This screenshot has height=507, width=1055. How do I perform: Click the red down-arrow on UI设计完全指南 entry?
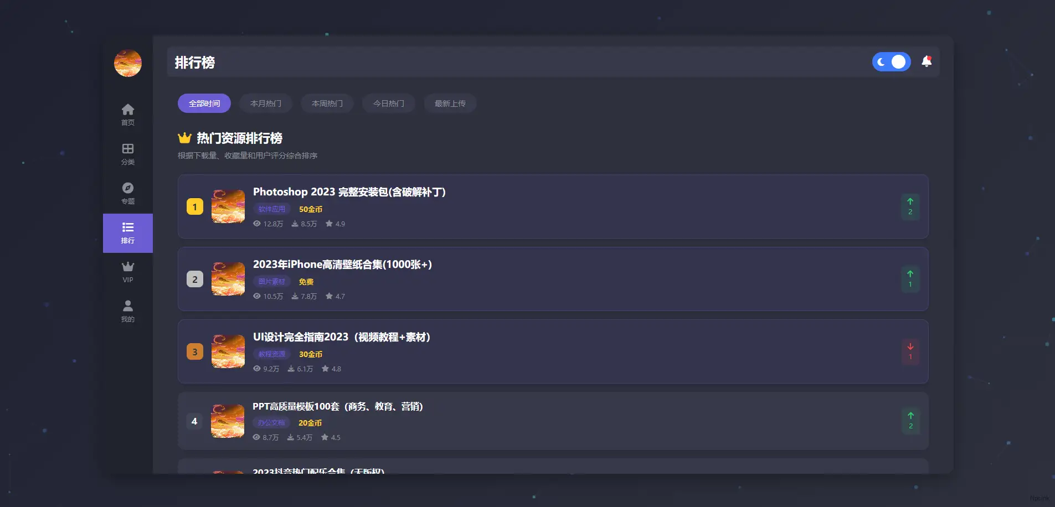[909, 351]
